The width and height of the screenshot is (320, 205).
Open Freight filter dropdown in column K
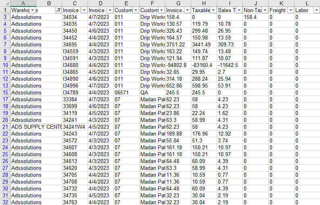tap(291, 10)
